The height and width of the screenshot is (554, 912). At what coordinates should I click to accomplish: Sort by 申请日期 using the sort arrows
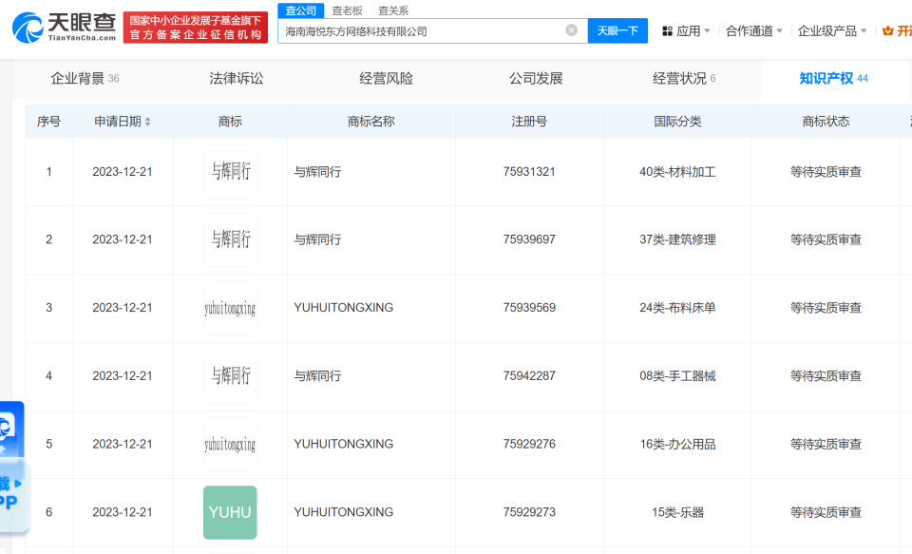148,122
